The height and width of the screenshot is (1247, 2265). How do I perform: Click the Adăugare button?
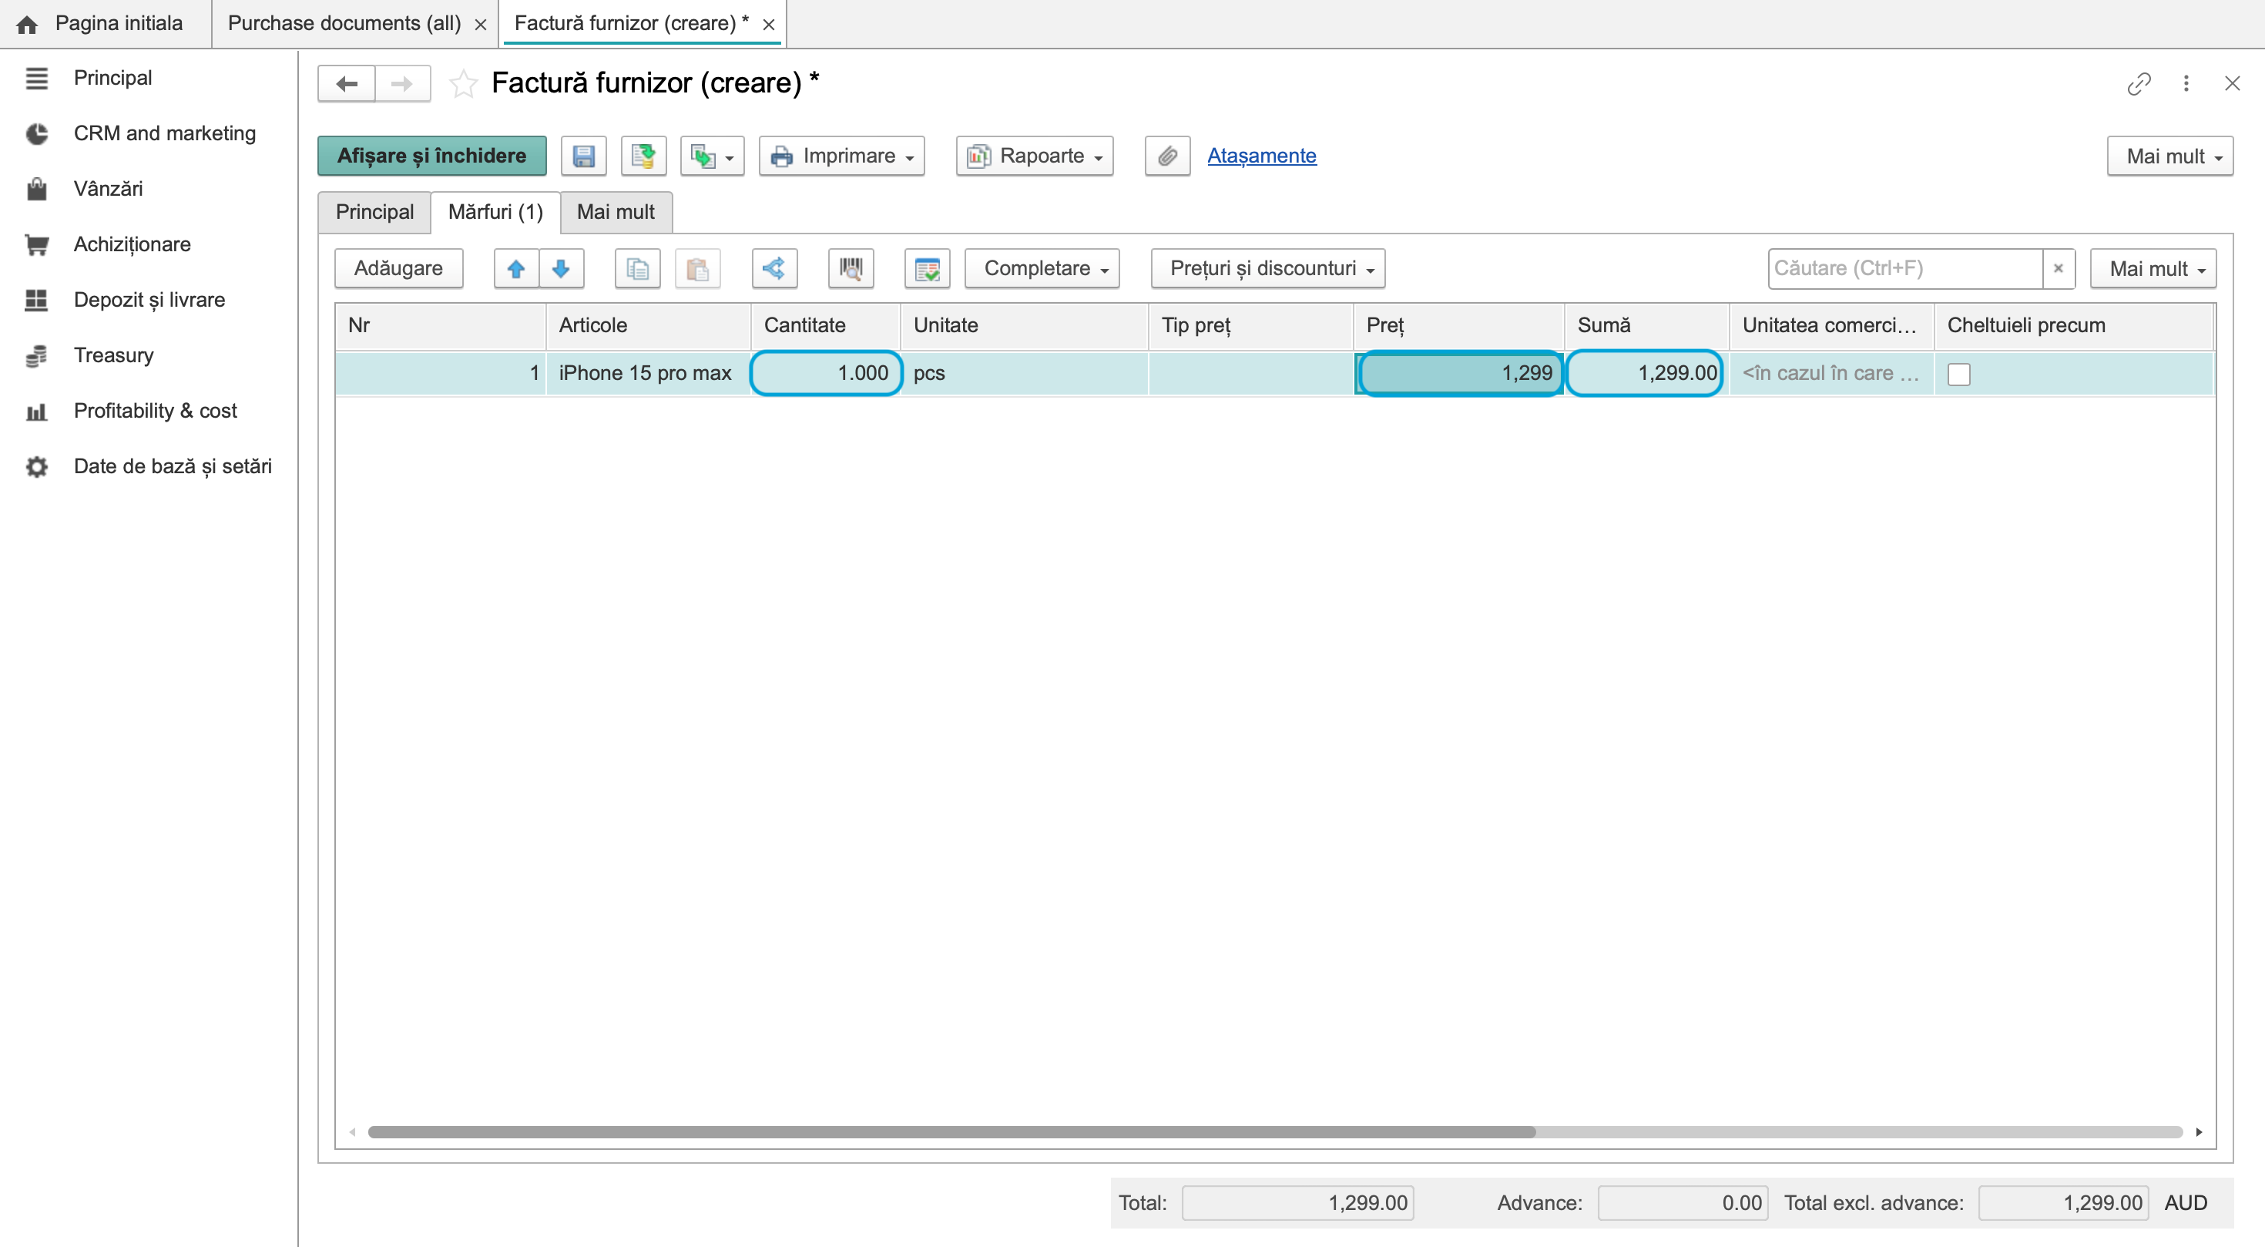pyautogui.click(x=398, y=268)
